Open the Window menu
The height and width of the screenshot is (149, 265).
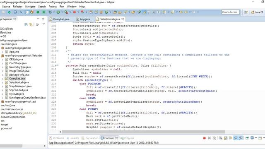pos(72,7)
